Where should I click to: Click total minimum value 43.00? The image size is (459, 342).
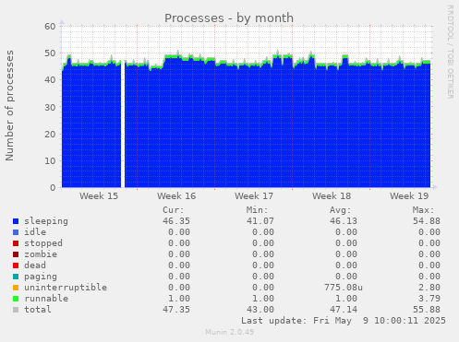(260, 310)
